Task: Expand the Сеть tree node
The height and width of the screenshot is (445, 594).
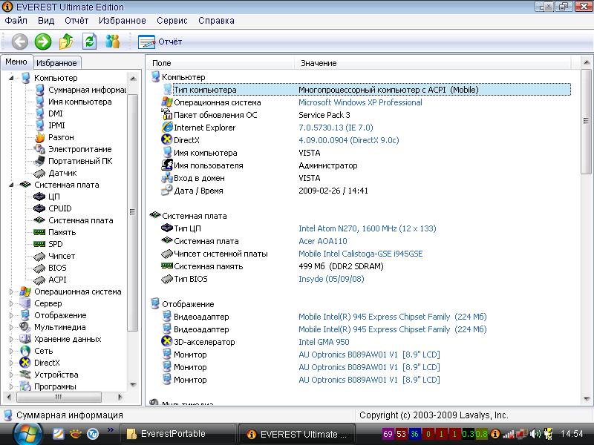Action: [11, 351]
